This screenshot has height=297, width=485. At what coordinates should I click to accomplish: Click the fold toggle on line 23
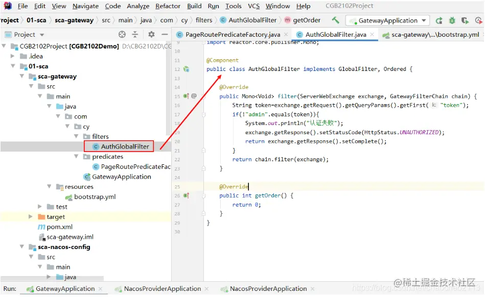(203, 168)
